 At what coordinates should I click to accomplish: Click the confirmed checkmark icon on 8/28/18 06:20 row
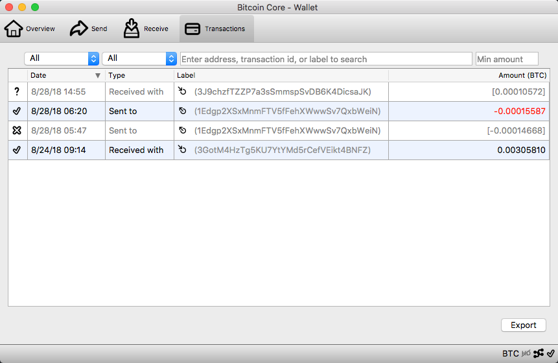(x=17, y=111)
